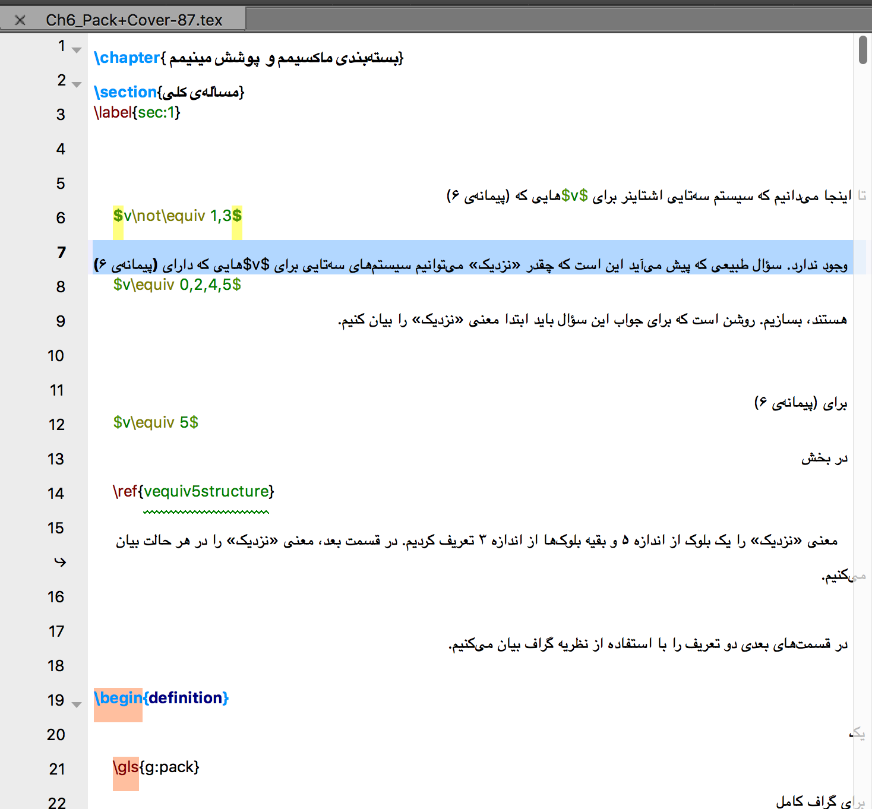The width and height of the screenshot is (872, 809).
Task: Click line number 10 in the gutter
Action: point(56,356)
